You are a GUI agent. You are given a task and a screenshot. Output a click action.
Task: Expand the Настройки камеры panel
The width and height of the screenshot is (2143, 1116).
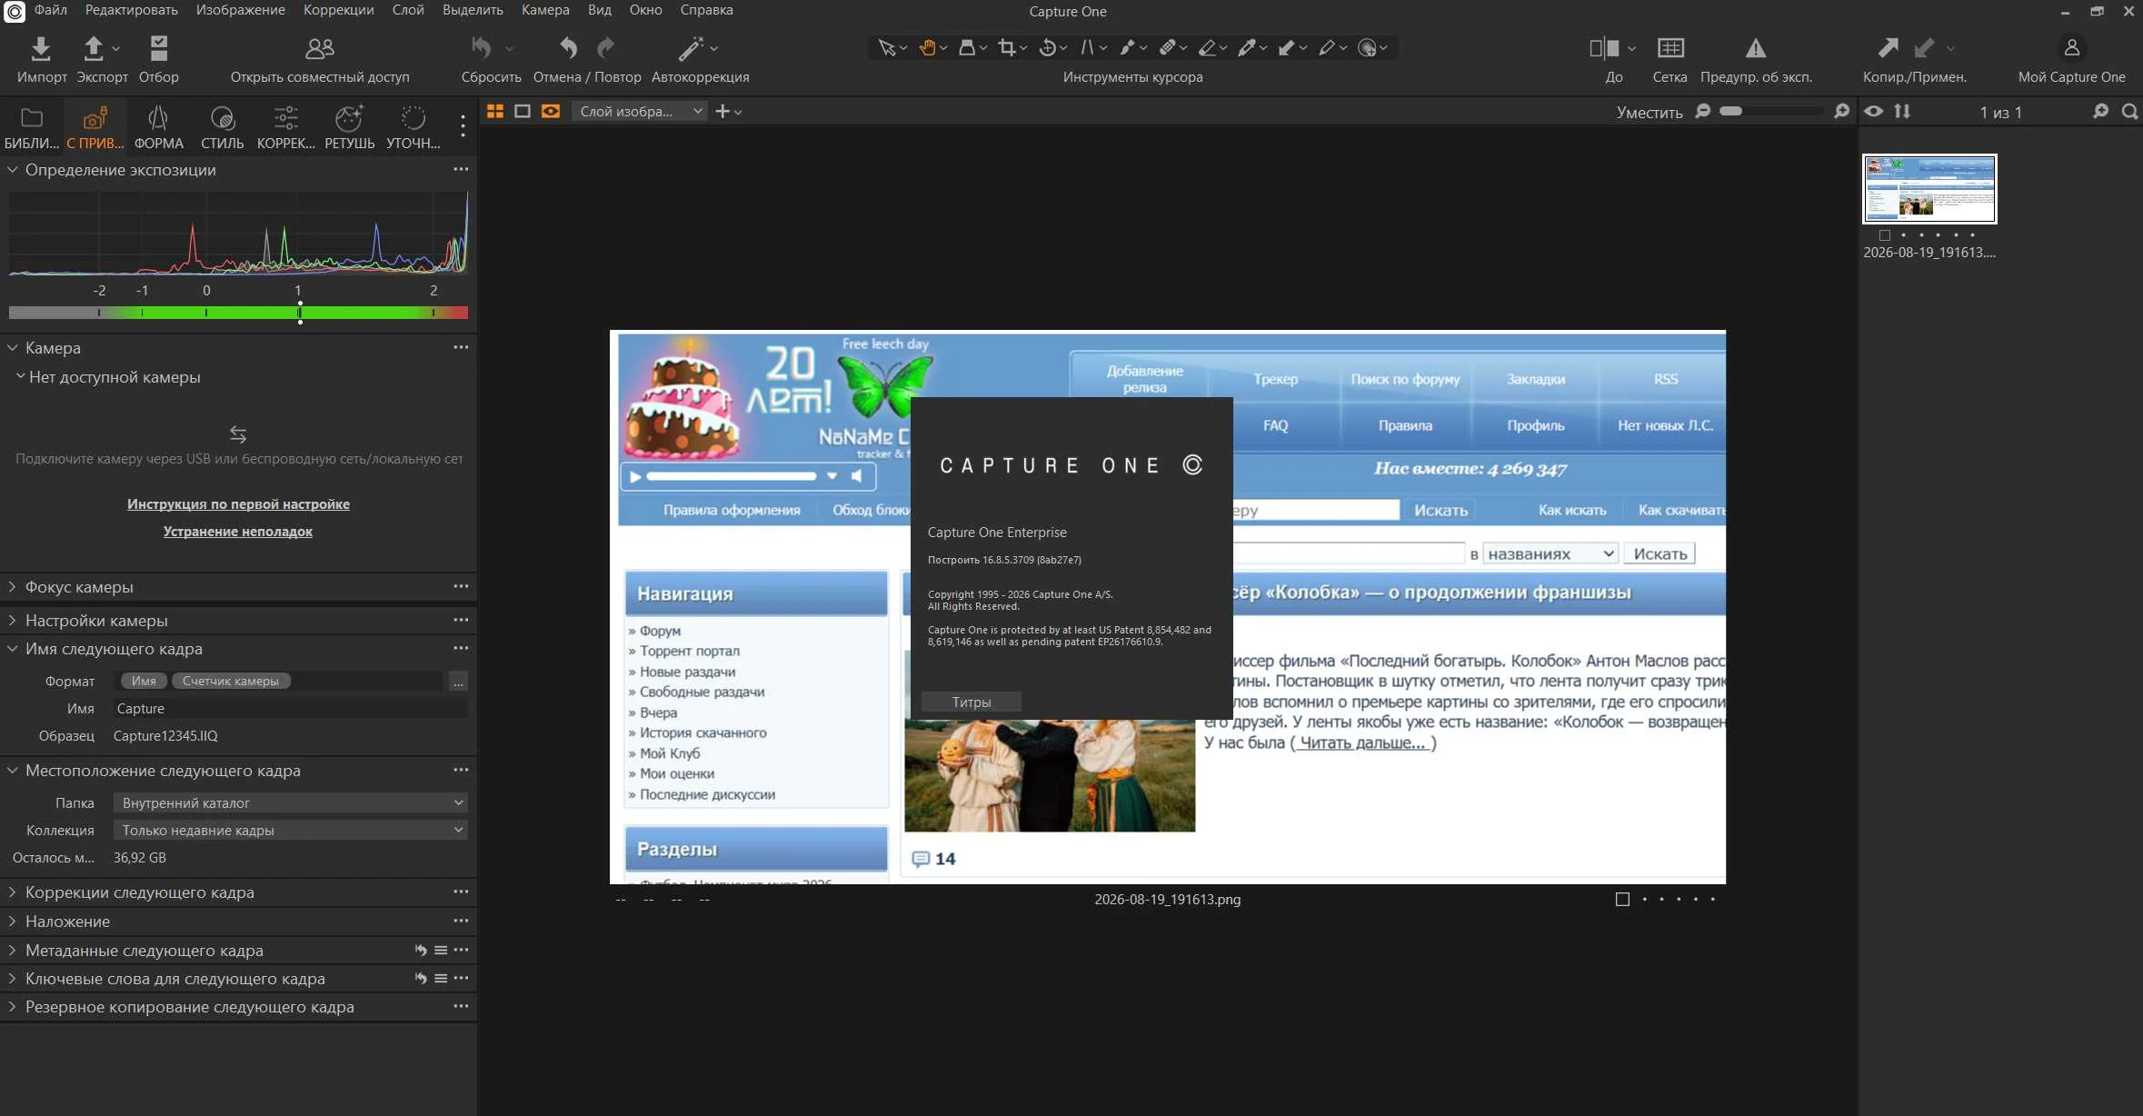13,620
